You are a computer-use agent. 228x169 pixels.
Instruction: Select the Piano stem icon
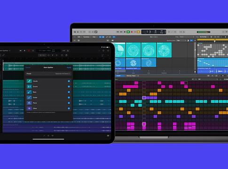[29, 103]
